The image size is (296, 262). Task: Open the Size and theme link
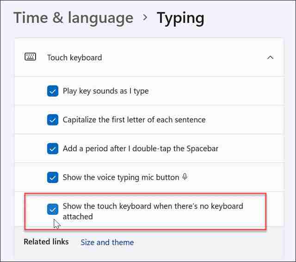coord(107,242)
